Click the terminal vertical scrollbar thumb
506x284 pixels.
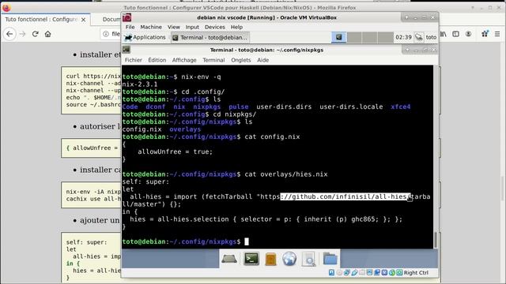click(x=436, y=240)
